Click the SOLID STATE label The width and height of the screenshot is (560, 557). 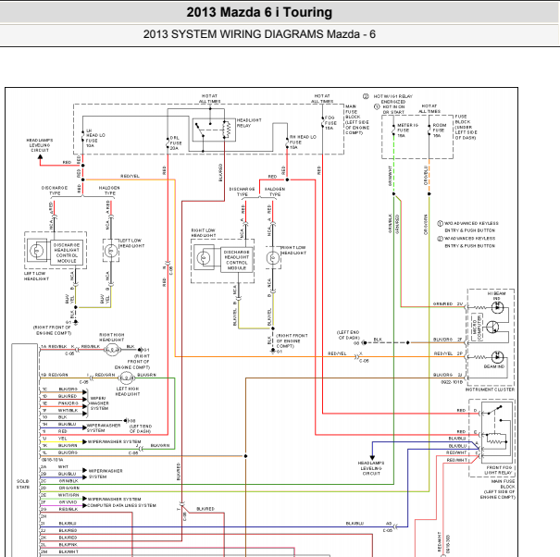[x=23, y=484]
